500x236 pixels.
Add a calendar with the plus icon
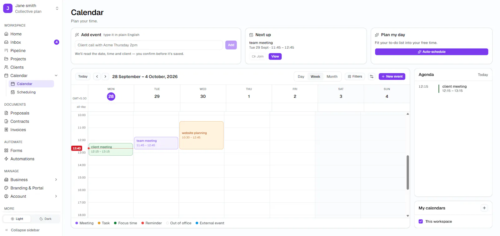484,208
